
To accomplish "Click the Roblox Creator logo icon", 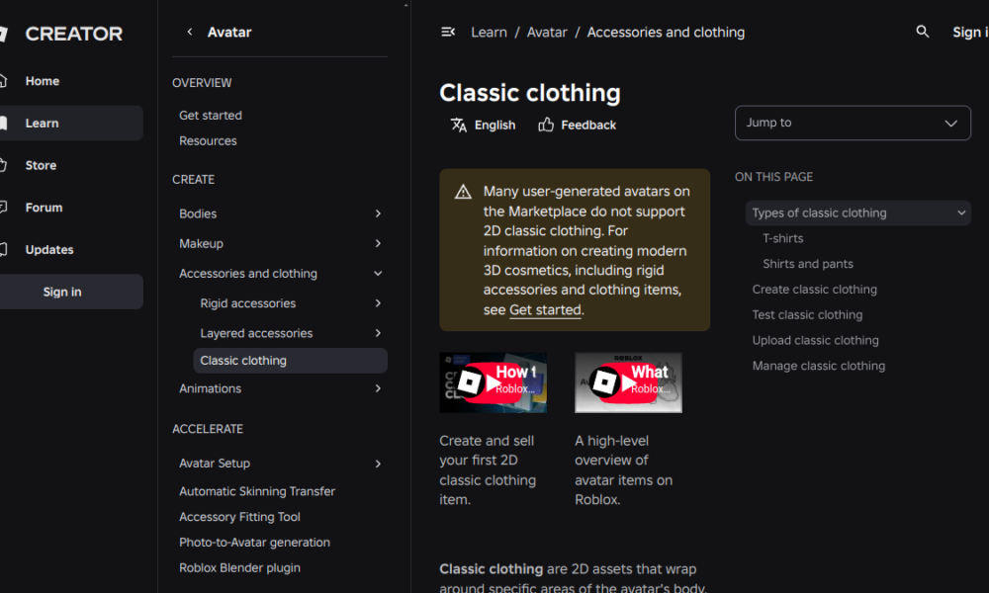I will pos(3,34).
